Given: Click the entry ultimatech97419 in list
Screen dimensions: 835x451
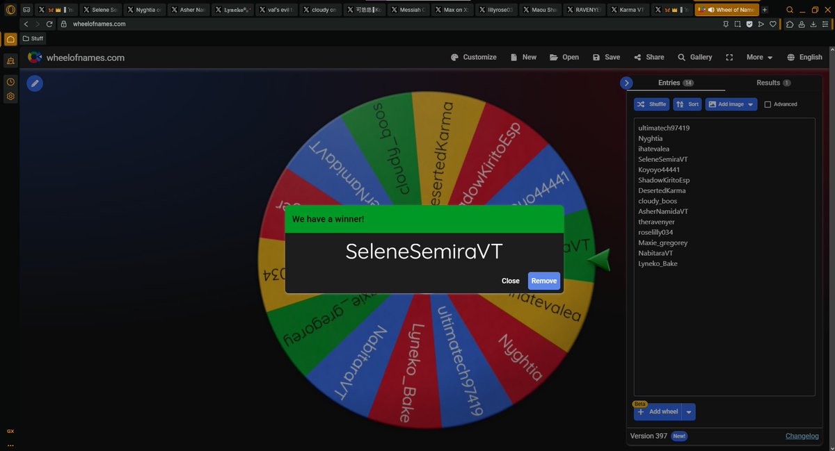Looking at the screenshot, I should [664, 128].
